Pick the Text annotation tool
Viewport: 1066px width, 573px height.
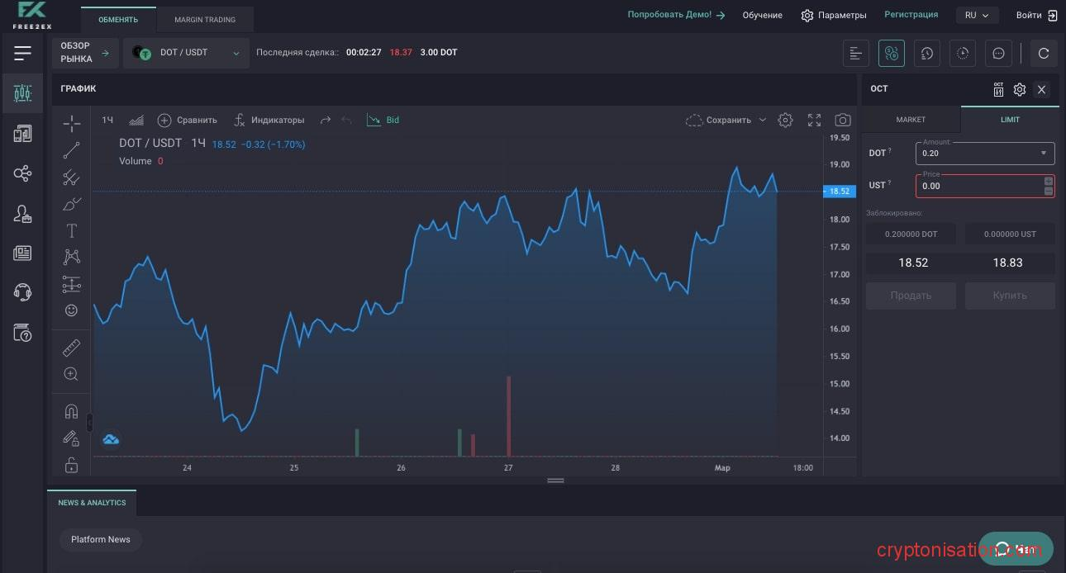coord(72,230)
